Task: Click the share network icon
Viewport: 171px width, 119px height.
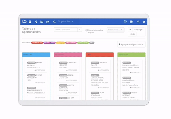Action: [x=36, y=22]
